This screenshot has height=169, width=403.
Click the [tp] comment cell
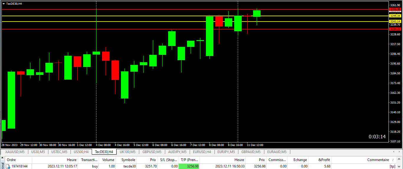pos(392,166)
